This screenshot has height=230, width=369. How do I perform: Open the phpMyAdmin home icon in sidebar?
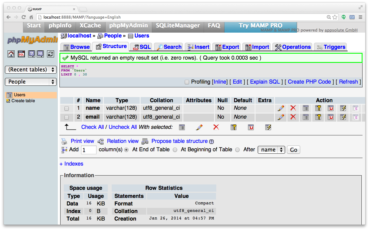pyautogui.click(x=11, y=54)
